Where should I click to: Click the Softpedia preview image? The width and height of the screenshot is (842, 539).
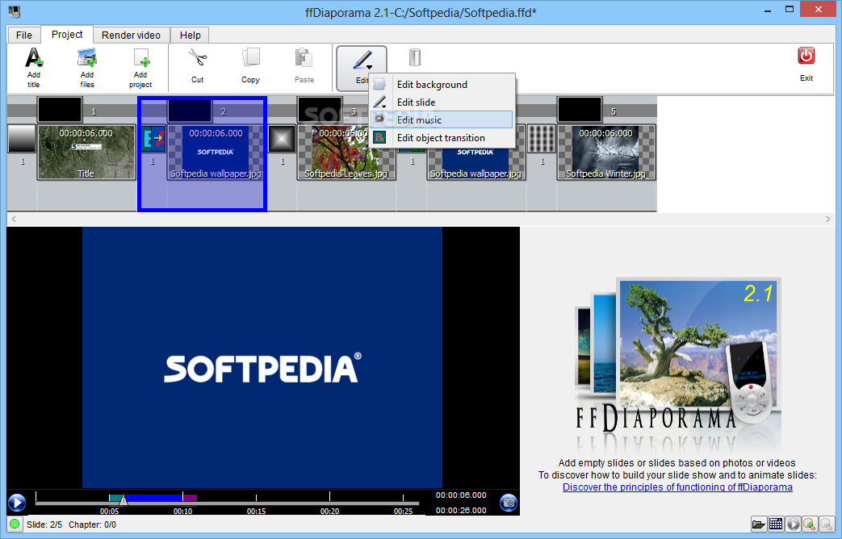coord(262,357)
